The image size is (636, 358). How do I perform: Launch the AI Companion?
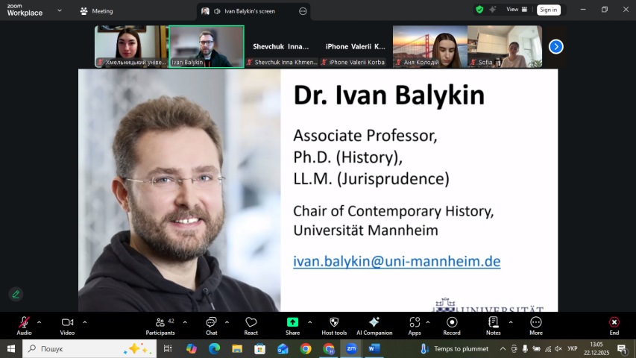click(x=374, y=325)
